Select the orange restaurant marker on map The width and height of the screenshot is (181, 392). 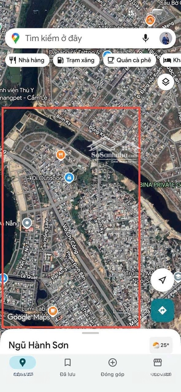(61, 155)
